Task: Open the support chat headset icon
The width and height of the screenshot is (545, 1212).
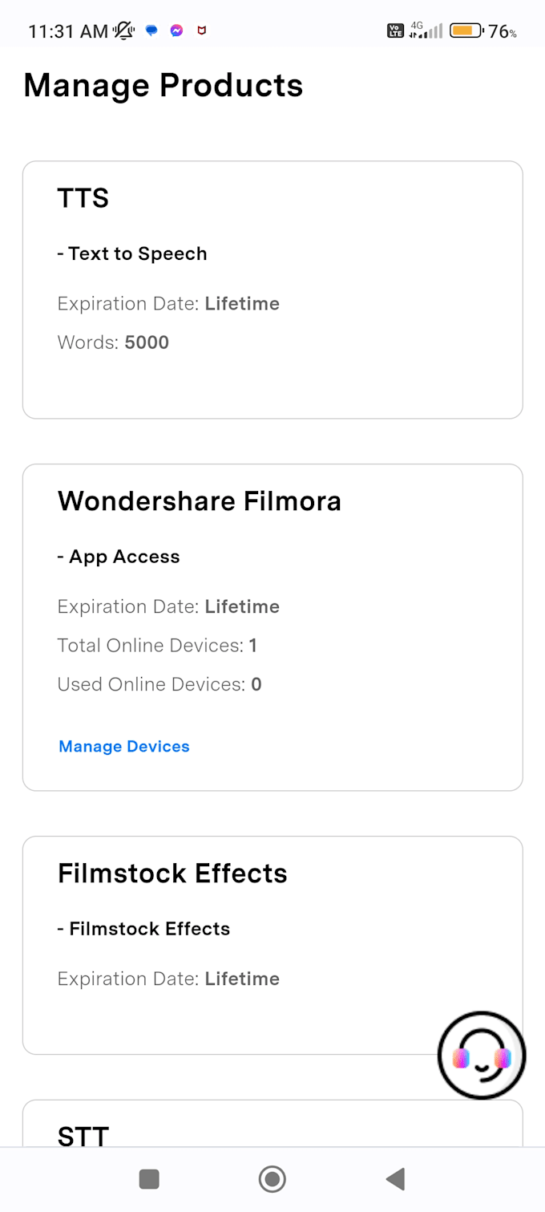Action: (482, 1056)
